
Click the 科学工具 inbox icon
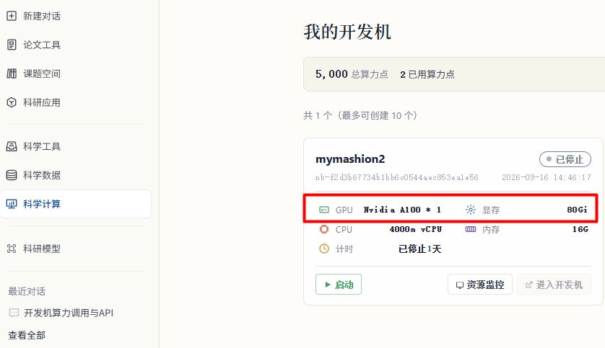point(12,146)
